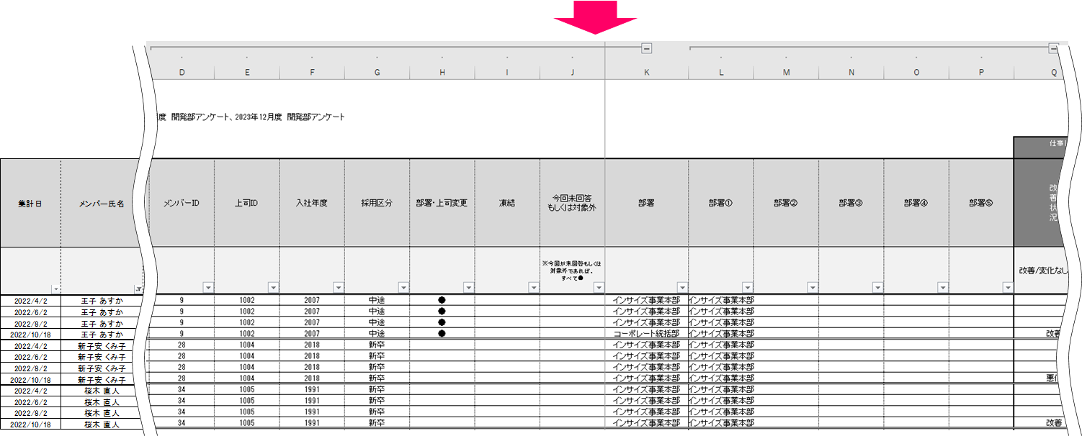The image size is (1082, 436).
Task: Select column E header
Action: coord(247,72)
